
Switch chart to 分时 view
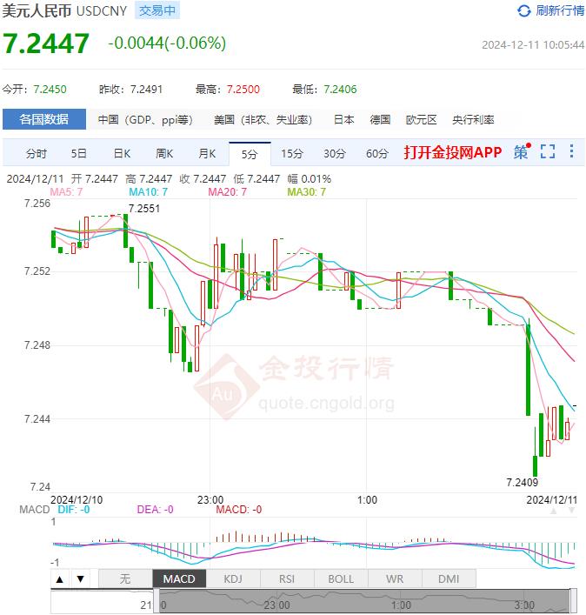(x=36, y=153)
